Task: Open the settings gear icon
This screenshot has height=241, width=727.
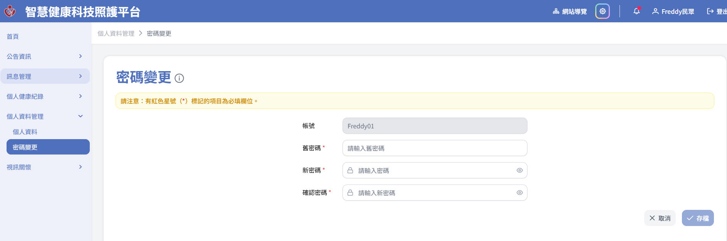Action: coord(603,11)
